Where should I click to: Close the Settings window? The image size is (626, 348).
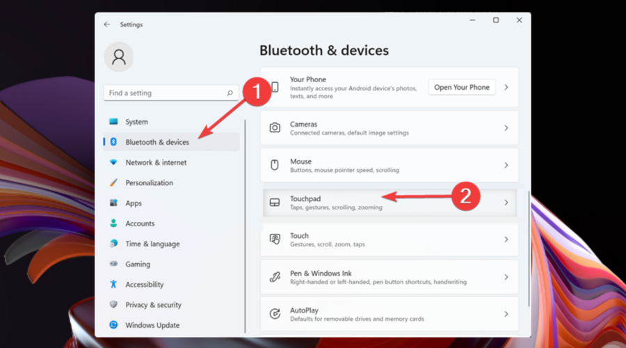[519, 20]
